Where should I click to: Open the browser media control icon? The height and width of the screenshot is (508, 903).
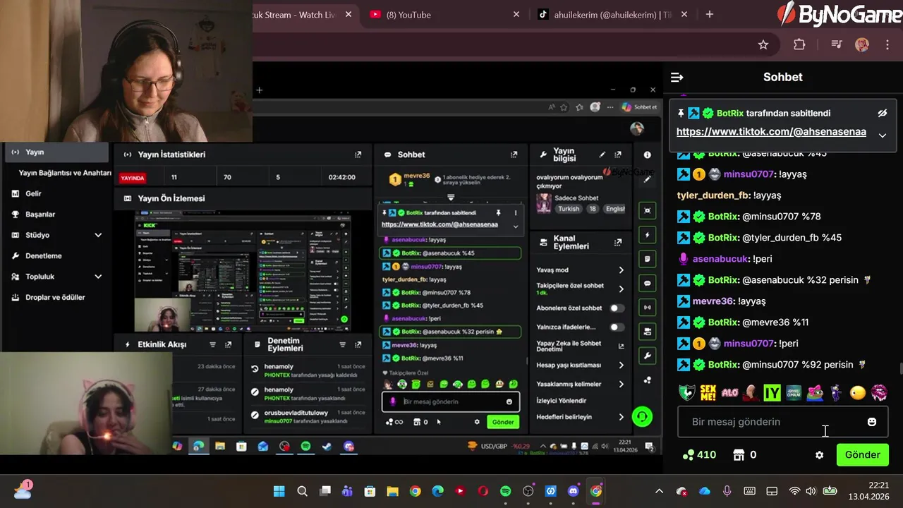click(837, 45)
